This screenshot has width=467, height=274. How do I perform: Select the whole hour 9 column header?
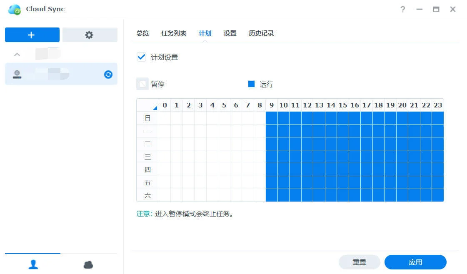pos(272,105)
